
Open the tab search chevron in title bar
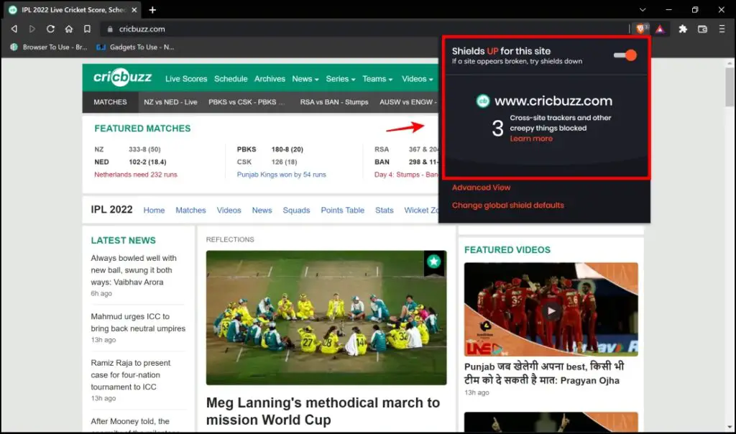tap(643, 10)
